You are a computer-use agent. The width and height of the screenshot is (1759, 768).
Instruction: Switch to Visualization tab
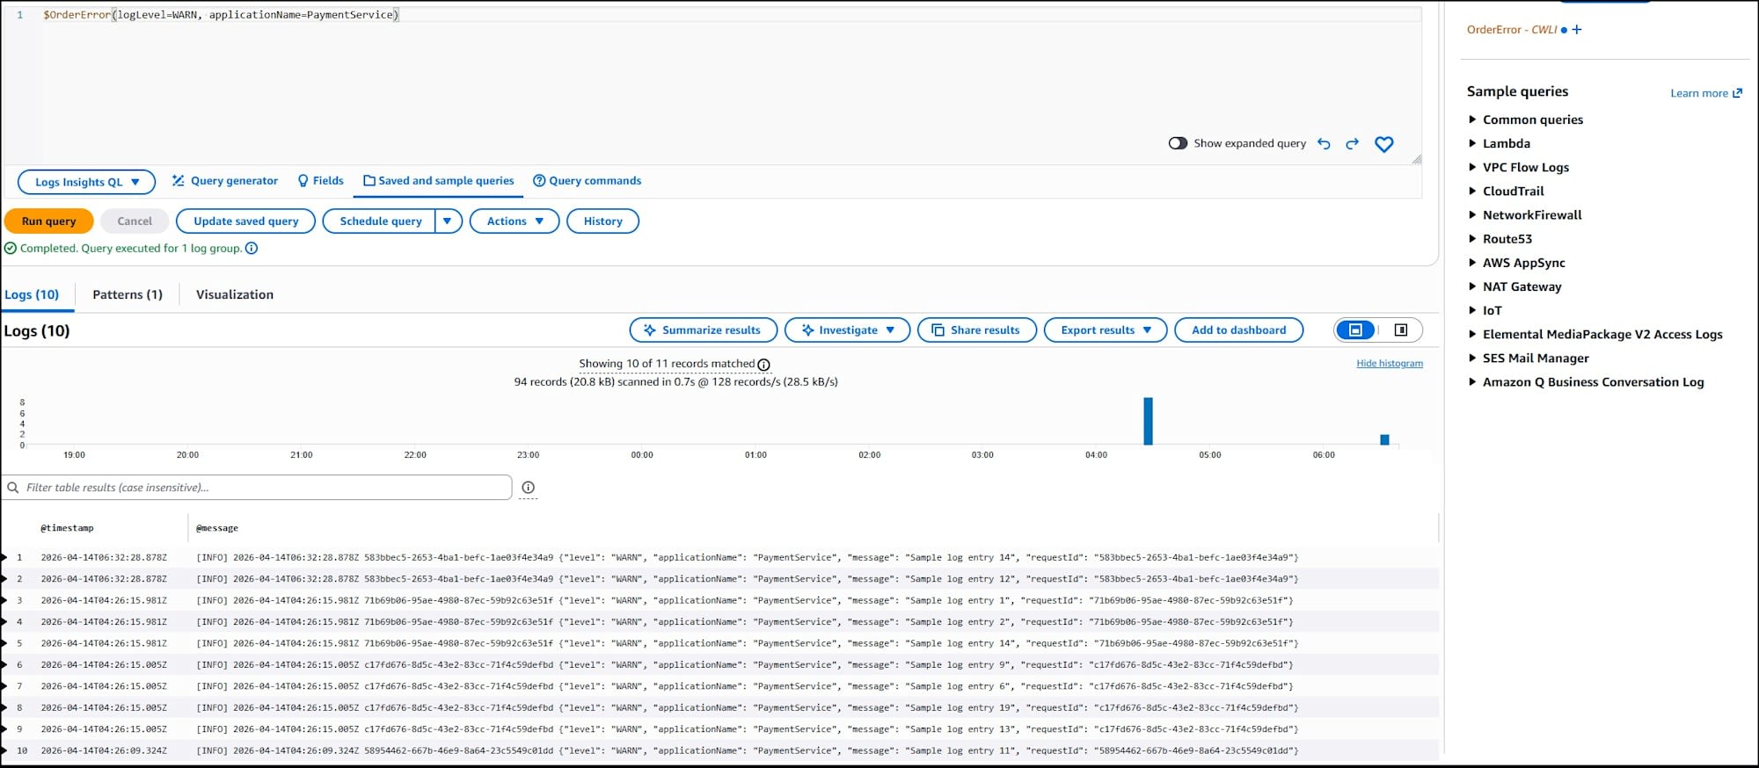point(235,295)
